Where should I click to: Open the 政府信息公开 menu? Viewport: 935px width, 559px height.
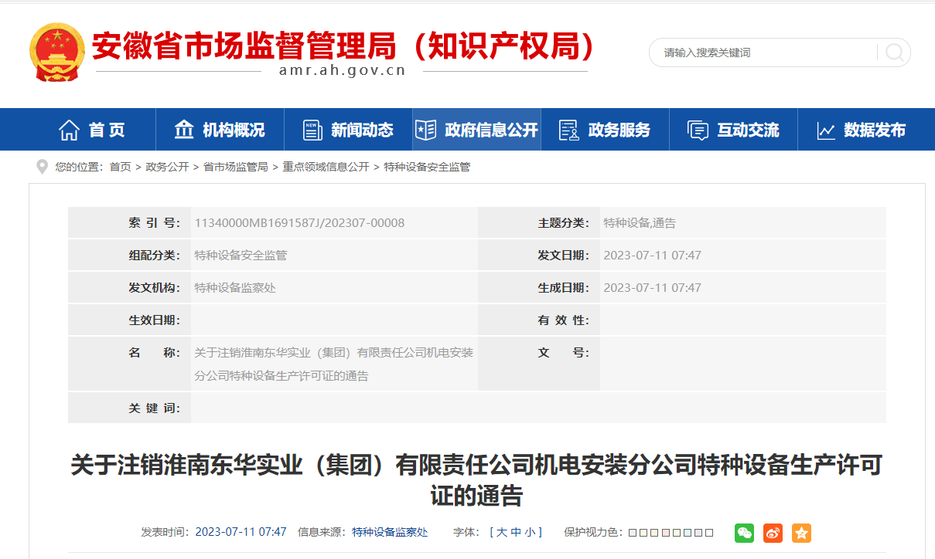[x=476, y=130]
